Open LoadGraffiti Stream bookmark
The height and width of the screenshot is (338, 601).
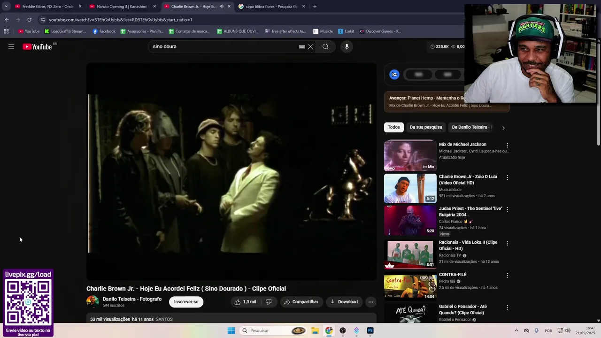click(65, 31)
